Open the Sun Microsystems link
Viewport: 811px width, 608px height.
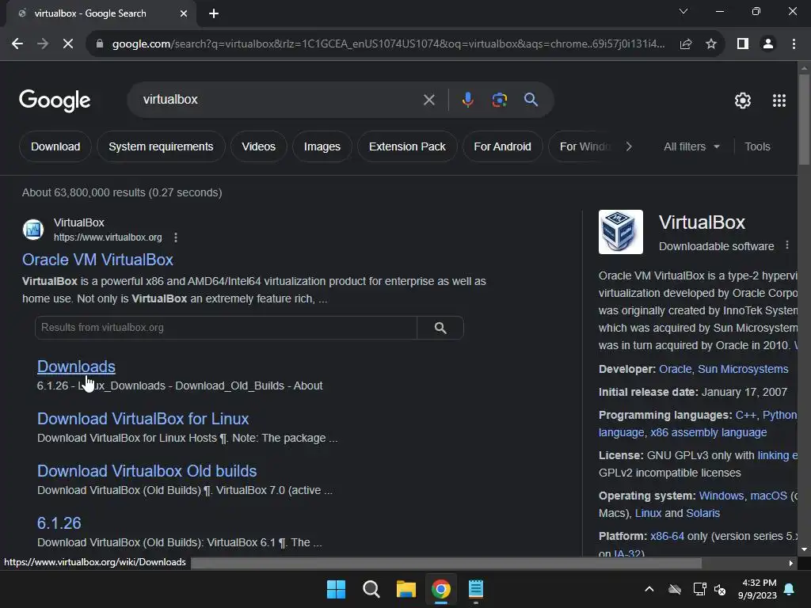pos(743,369)
